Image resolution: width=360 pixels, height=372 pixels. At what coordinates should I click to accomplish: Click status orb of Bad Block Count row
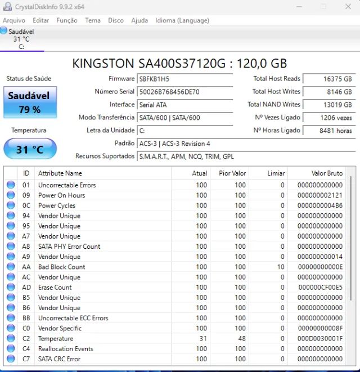11,266
